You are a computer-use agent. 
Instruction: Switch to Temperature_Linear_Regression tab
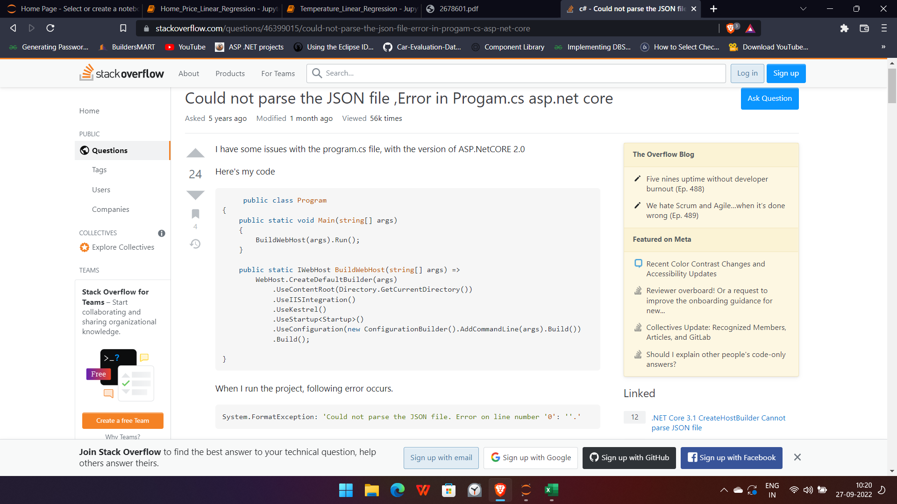(x=351, y=9)
